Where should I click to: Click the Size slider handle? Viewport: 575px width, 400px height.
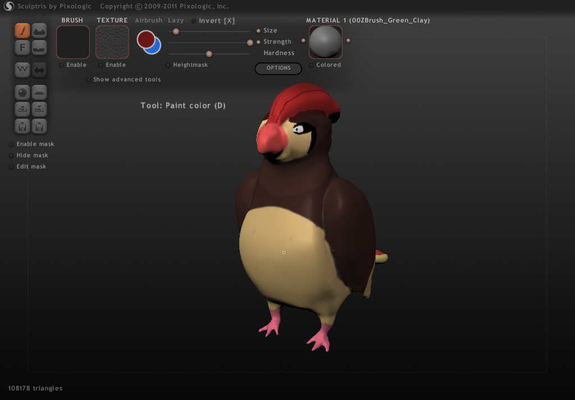(x=176, y=31)
